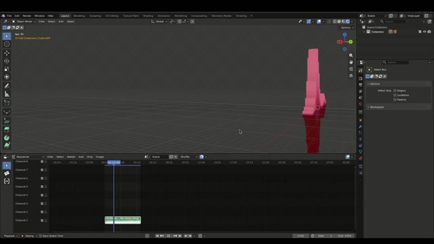Select the green audio strip on Channel 1

click(x=123, y=220)
